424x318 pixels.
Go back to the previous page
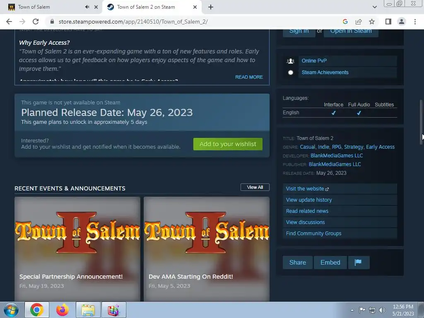[9, 22]
